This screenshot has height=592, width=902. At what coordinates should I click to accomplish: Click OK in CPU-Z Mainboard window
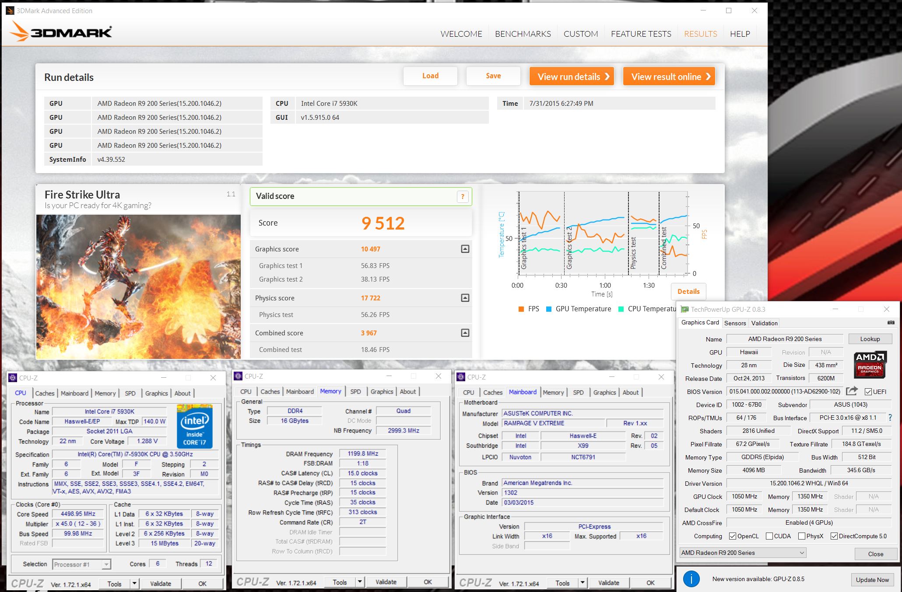click(650, 583)
